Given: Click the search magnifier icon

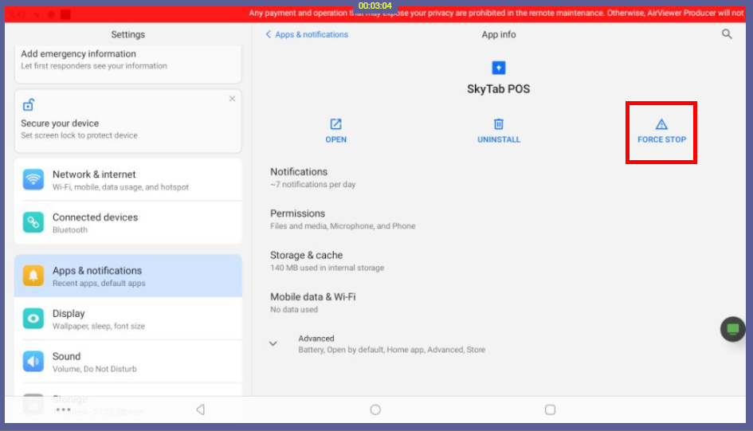Looking at the screenshot, I should click(x=727, y=34).
